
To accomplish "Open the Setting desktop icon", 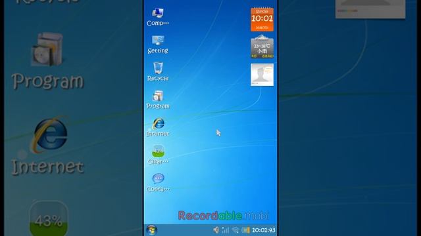I will click(158, 45).
